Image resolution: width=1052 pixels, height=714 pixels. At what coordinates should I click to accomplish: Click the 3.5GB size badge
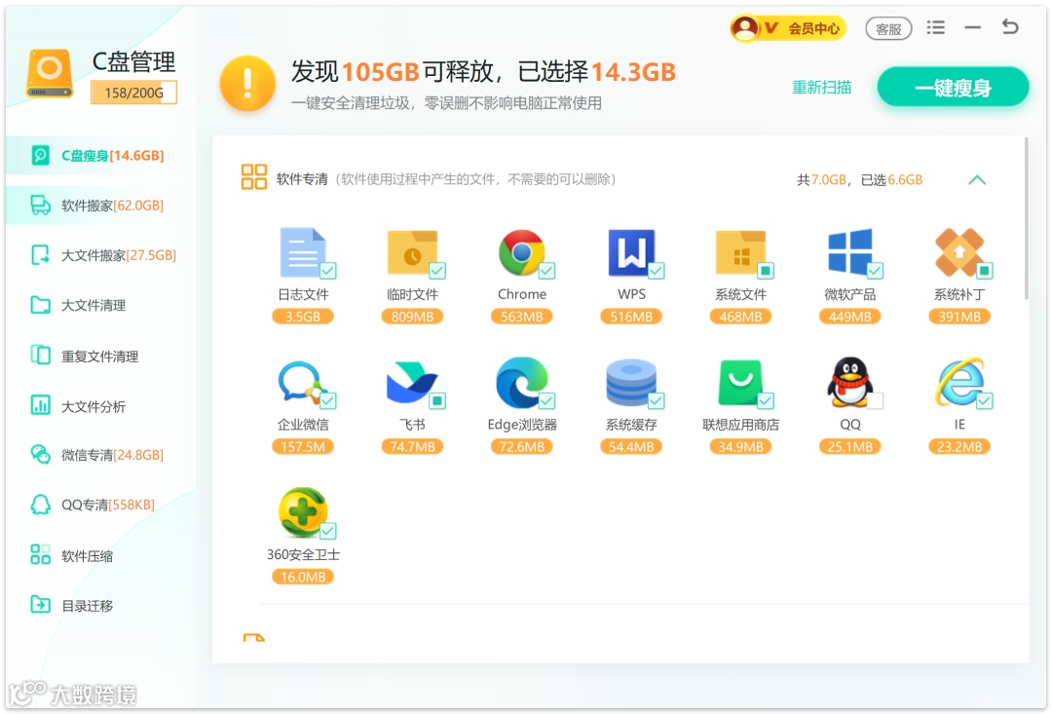303,316
